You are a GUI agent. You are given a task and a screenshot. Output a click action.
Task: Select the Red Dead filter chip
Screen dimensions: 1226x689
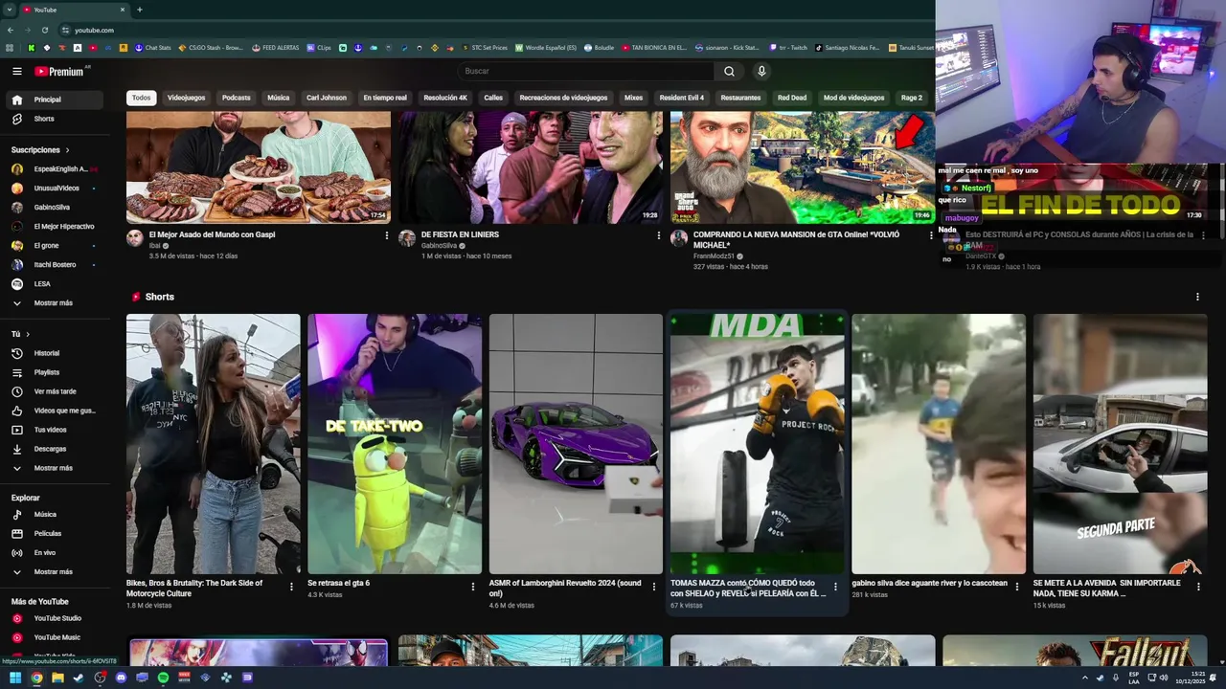(791, 98)
